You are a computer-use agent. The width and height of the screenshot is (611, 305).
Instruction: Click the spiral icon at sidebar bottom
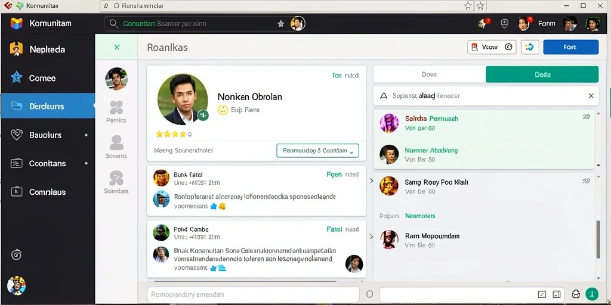(x=16, y=255)
